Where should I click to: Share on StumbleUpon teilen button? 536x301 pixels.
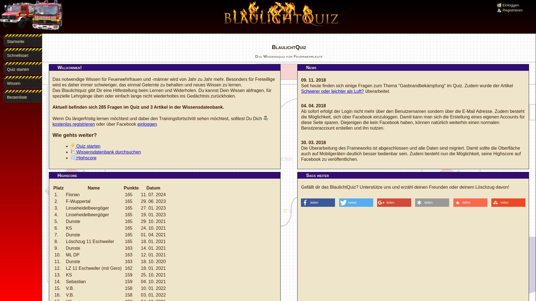click(x=508, y=203)
